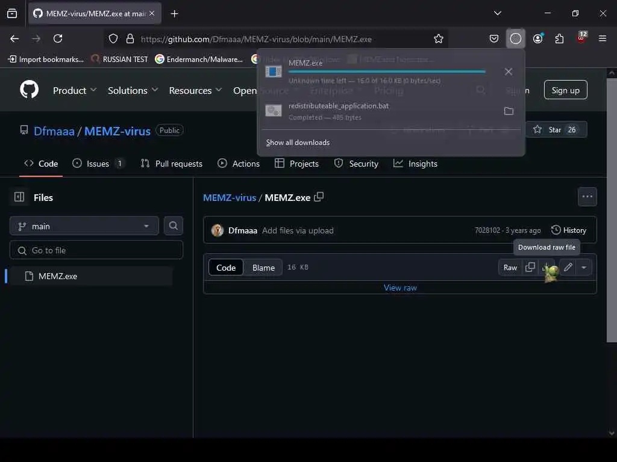The height and width of the screenshot is (462, 617).
Task: Click Sign up button
Action: click(x=565, y=90)
